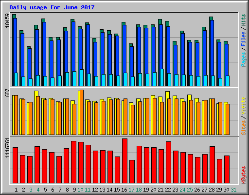Click the 'Files' legend label
The width and height of the screenshot is (249, 195).
tap(244, 39)
